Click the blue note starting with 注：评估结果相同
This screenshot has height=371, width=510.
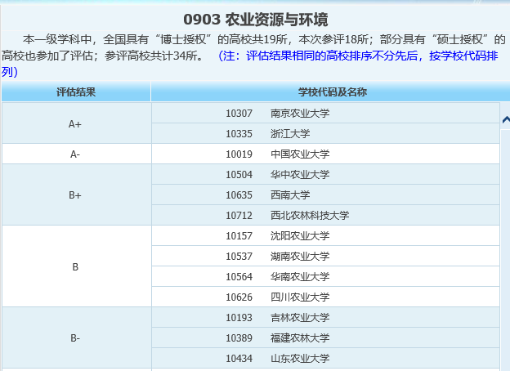(x=250, y=64)
